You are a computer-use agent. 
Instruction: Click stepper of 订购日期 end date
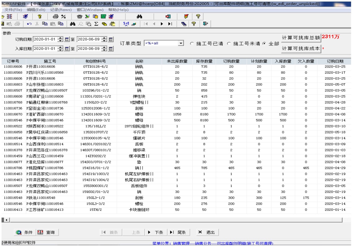pos(104,39)
